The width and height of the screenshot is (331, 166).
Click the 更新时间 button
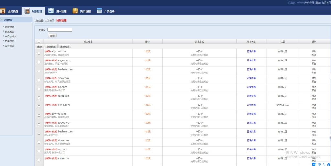pos(65,47)
